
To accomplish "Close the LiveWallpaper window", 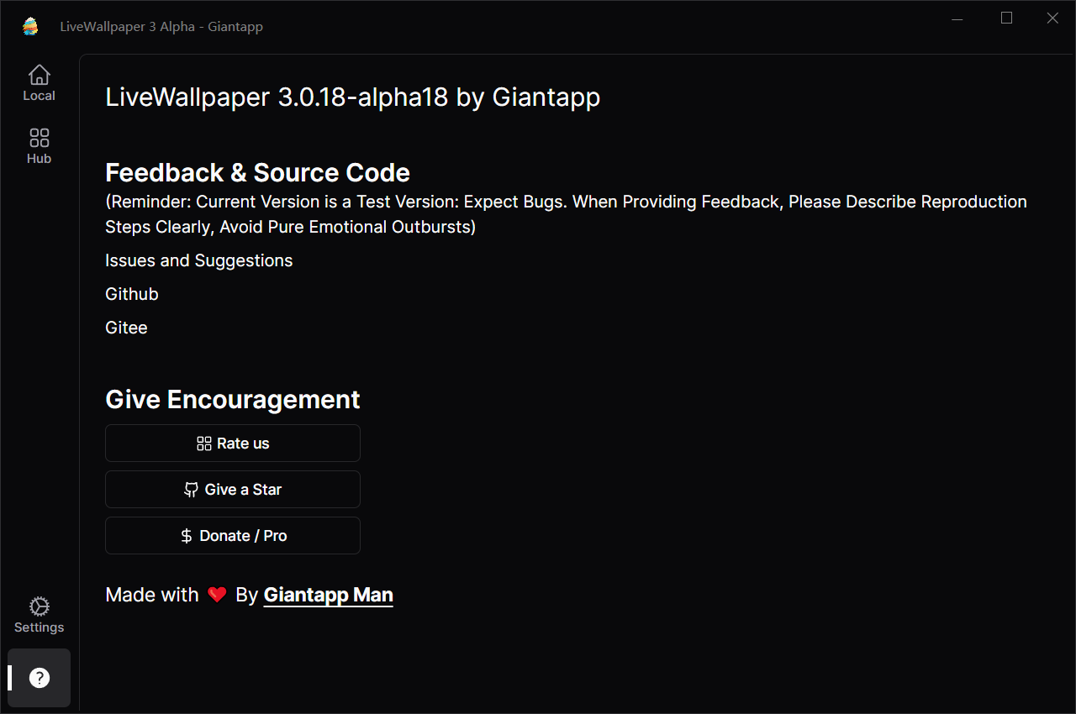I will [1052, 18].
